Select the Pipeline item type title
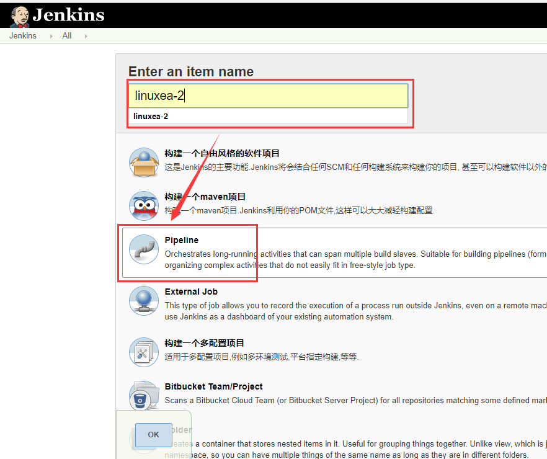Viewport: 547px width, 459px height. coord(182,240)
